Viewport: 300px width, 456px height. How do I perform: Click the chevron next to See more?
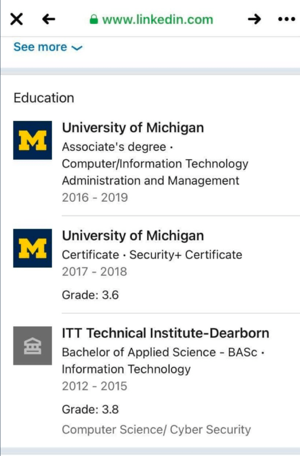point(77,48)
